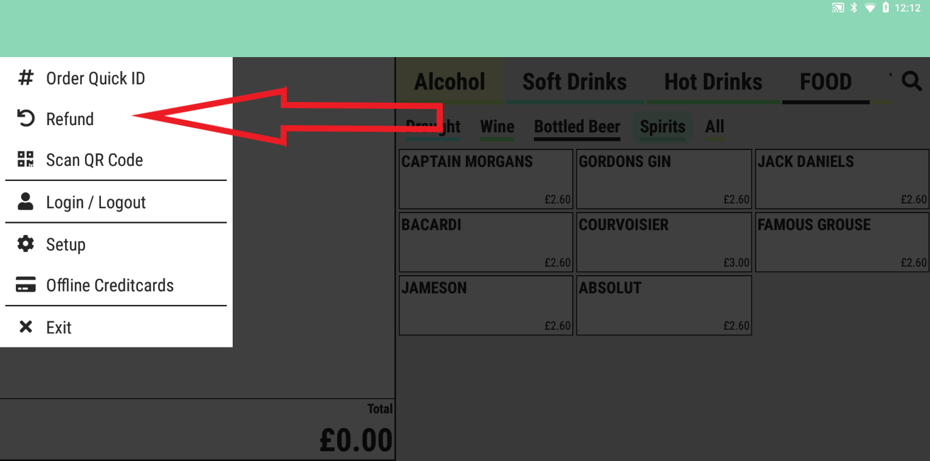Click the Refund undo-arrow icon
This screenshot has width=930, height=461.
tap(26, 118)
